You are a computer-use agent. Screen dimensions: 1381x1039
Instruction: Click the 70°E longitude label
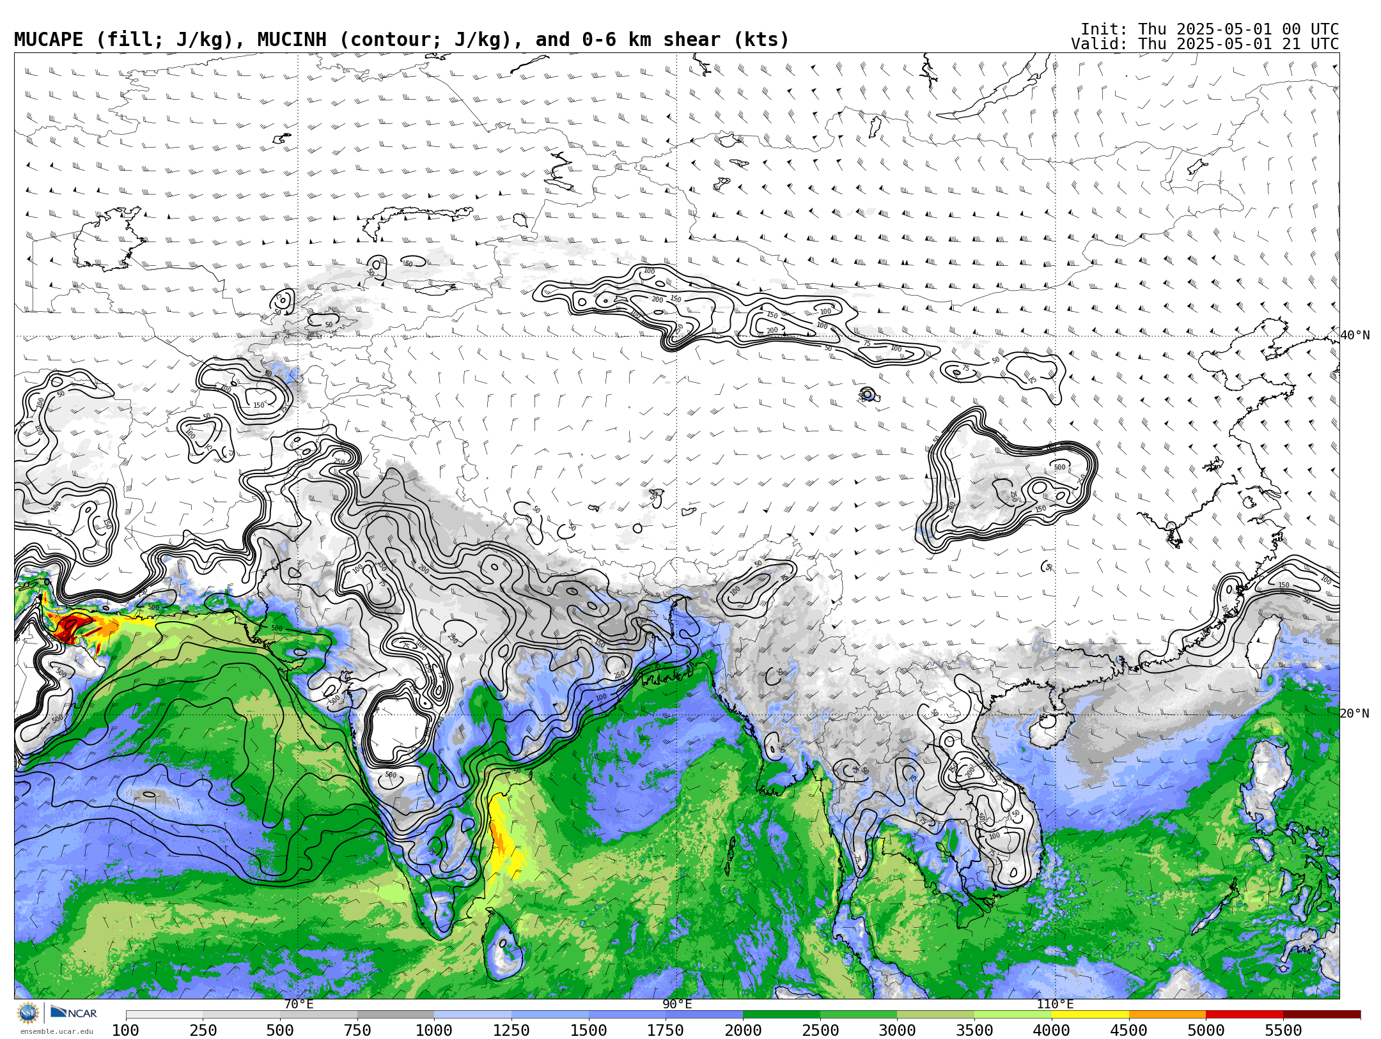(x=299, y=1004)
